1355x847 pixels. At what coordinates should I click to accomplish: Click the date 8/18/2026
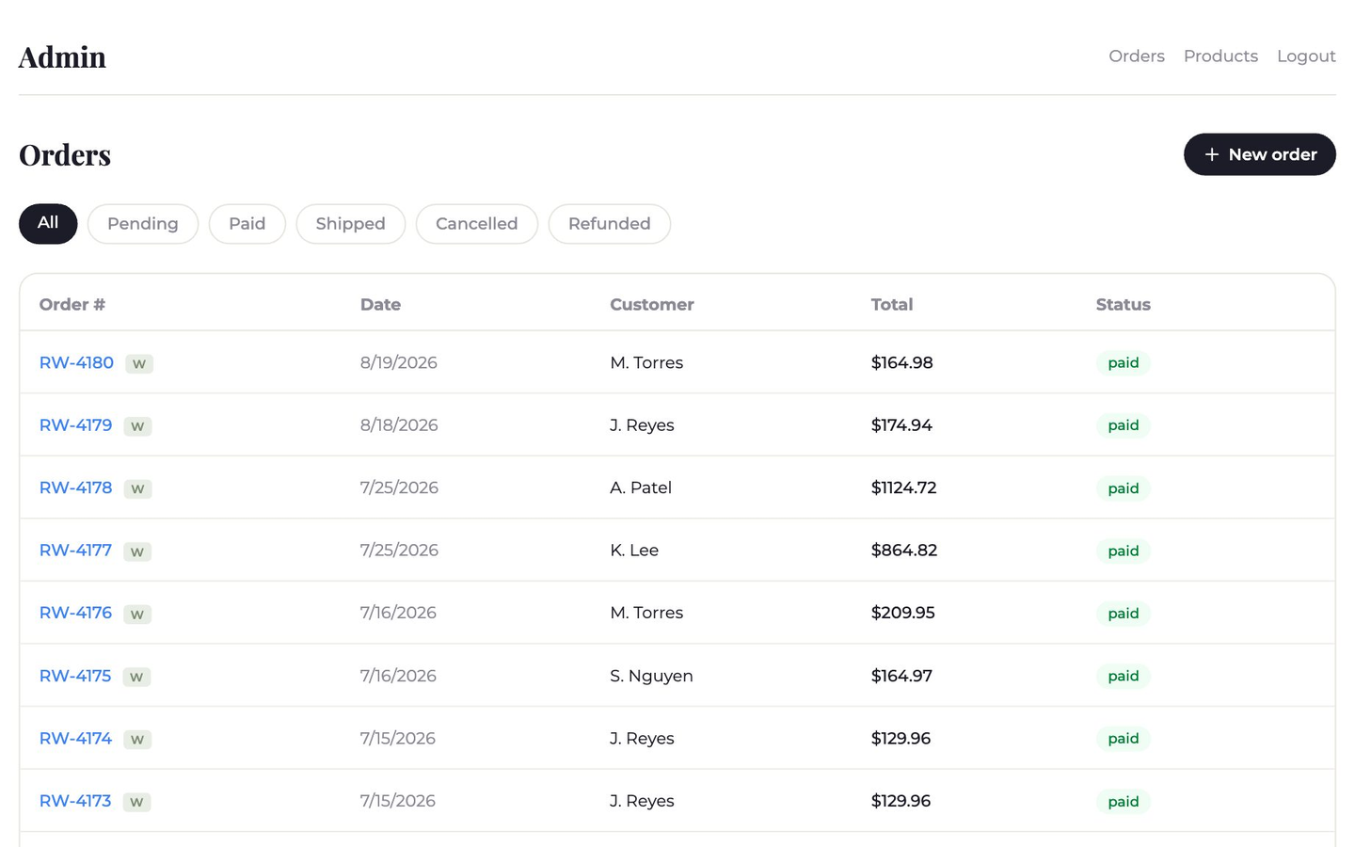(x=399, y=425)
